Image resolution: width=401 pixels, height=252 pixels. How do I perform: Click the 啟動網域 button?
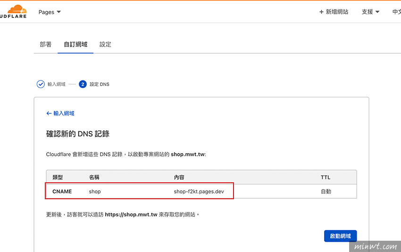(x=340, y=236)
